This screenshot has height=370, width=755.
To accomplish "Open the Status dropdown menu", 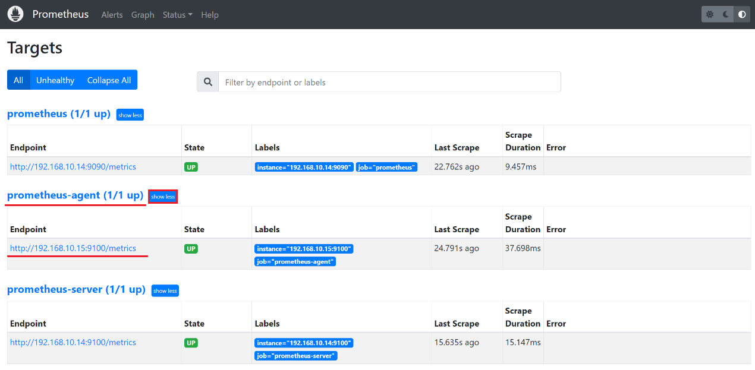I will 177,15.
